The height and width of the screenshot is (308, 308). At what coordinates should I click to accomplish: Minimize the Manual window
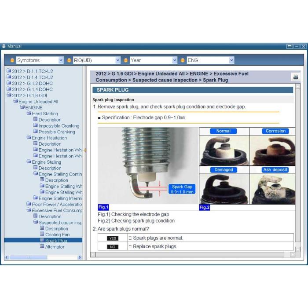297,46
